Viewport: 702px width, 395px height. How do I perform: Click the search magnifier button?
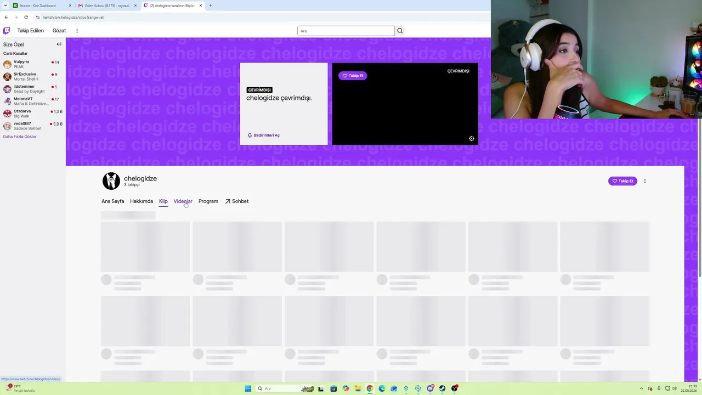[x=400, y=31]
